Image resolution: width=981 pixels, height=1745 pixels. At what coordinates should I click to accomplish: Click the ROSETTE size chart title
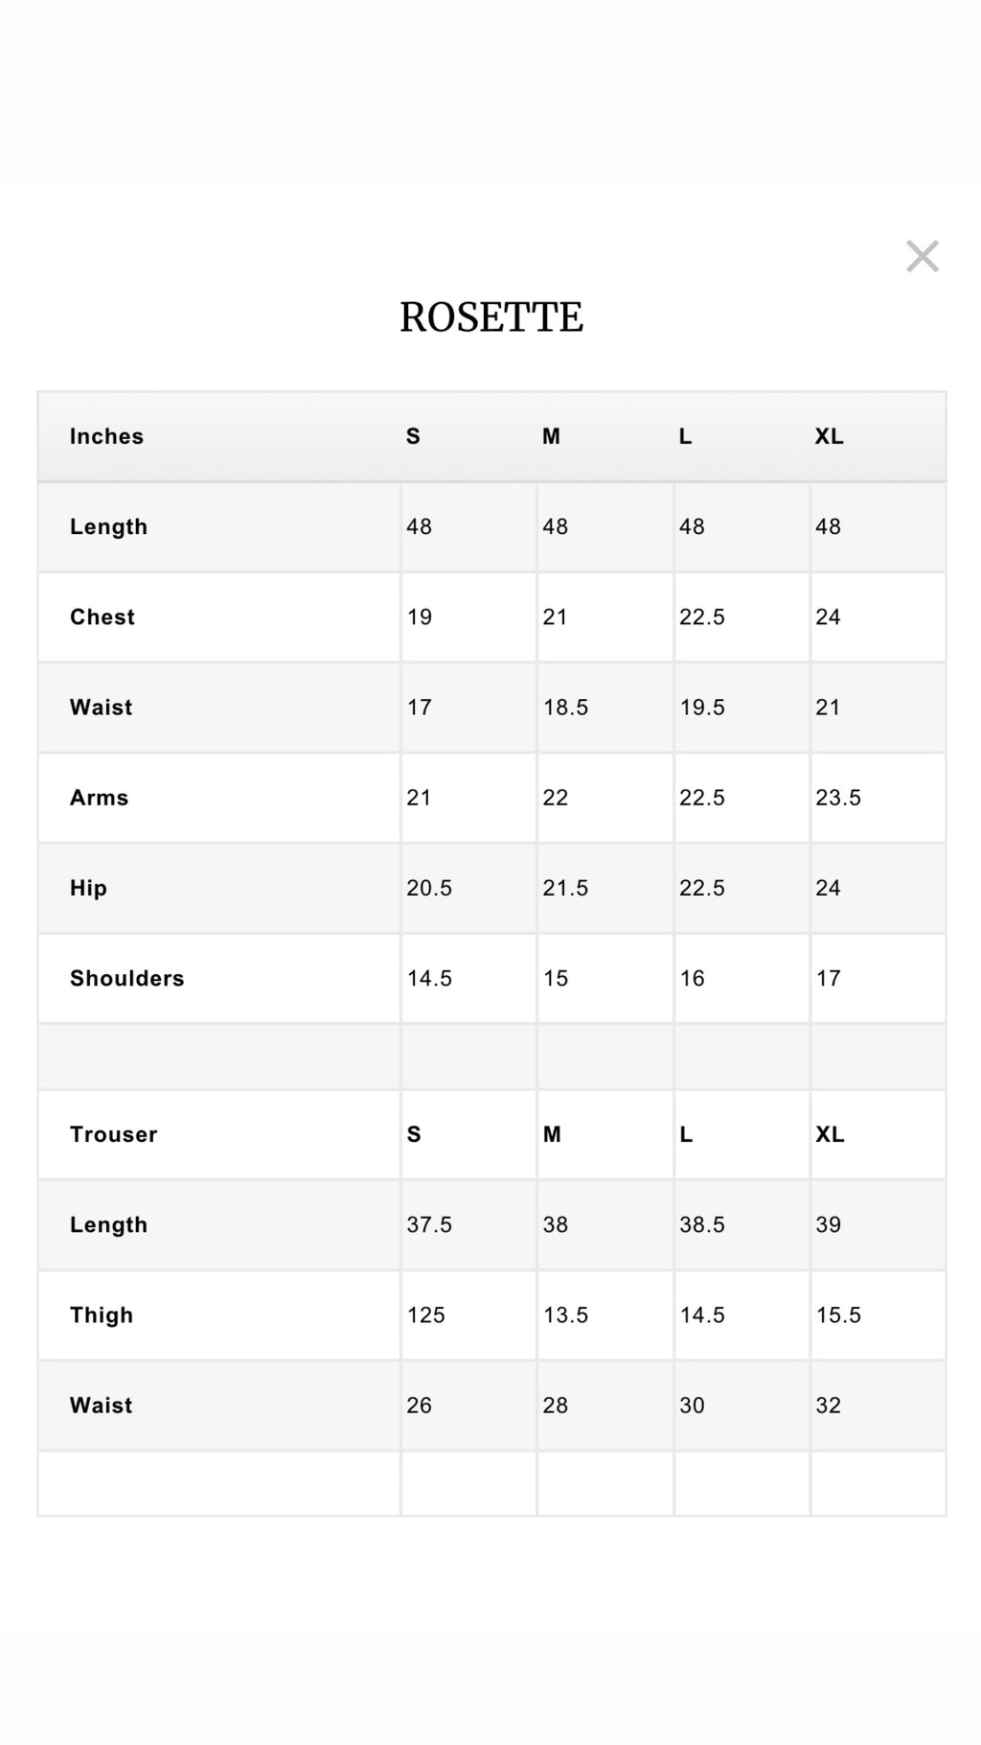[490, 317]
